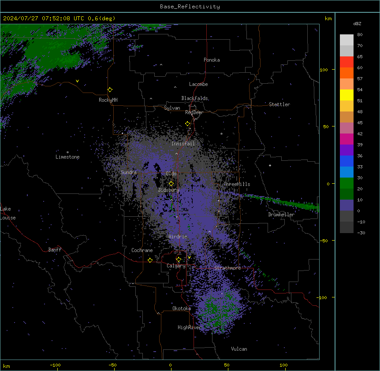Pick the white swatch between 70 and 80 dBZ

click(346, 40)
